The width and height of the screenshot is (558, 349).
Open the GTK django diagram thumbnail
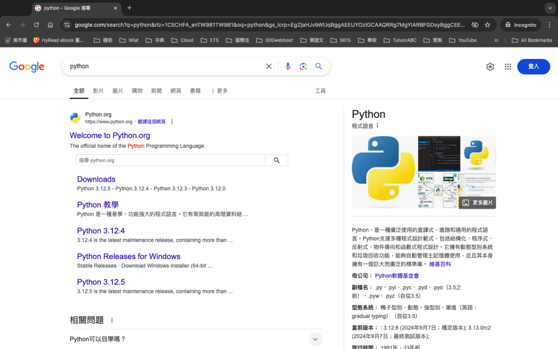coord(438,190)
